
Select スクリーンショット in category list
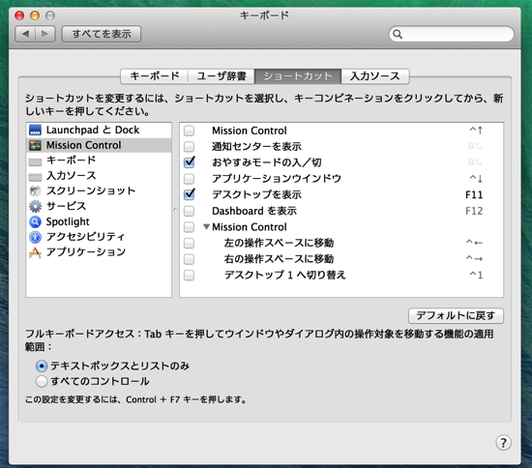coord(99,191)
